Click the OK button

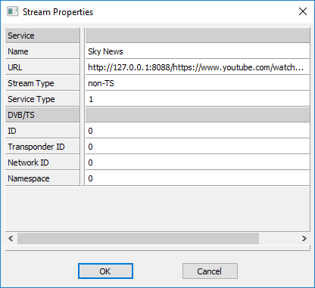point(105,271)
